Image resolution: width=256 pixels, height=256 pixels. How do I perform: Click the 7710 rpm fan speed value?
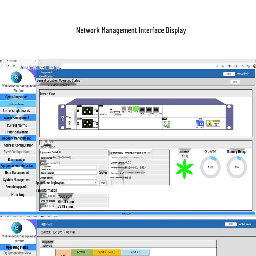click(x=65, y=207)
